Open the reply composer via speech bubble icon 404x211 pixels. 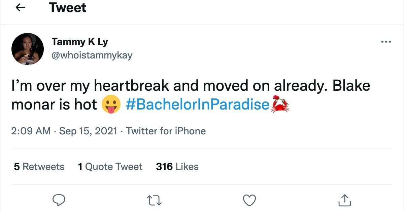(59, 201)
